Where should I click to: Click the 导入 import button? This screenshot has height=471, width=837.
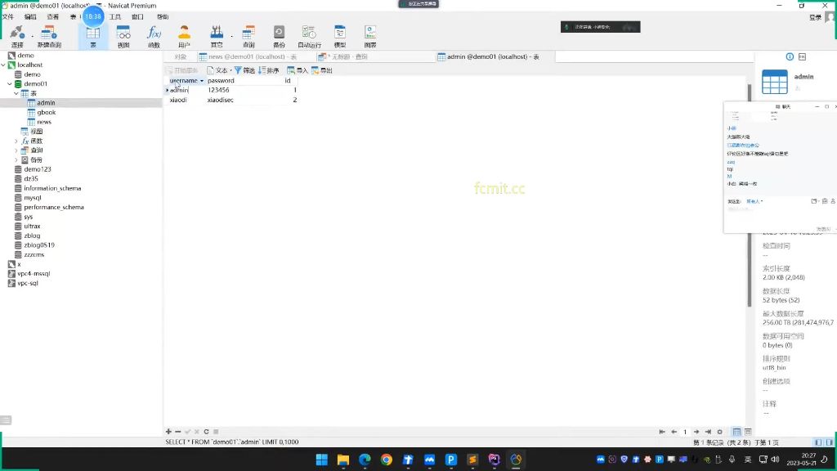[298, 70]
